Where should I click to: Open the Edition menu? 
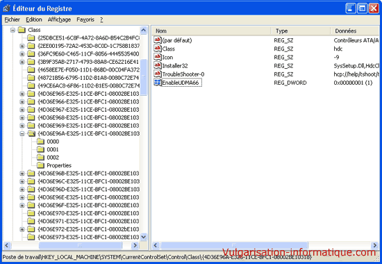(34, 19)
